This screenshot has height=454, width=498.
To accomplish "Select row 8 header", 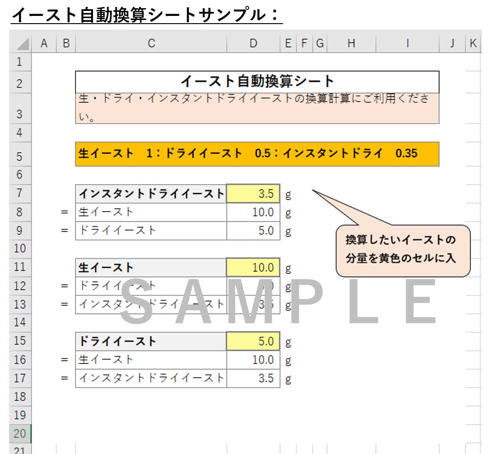I will point(20,212).
